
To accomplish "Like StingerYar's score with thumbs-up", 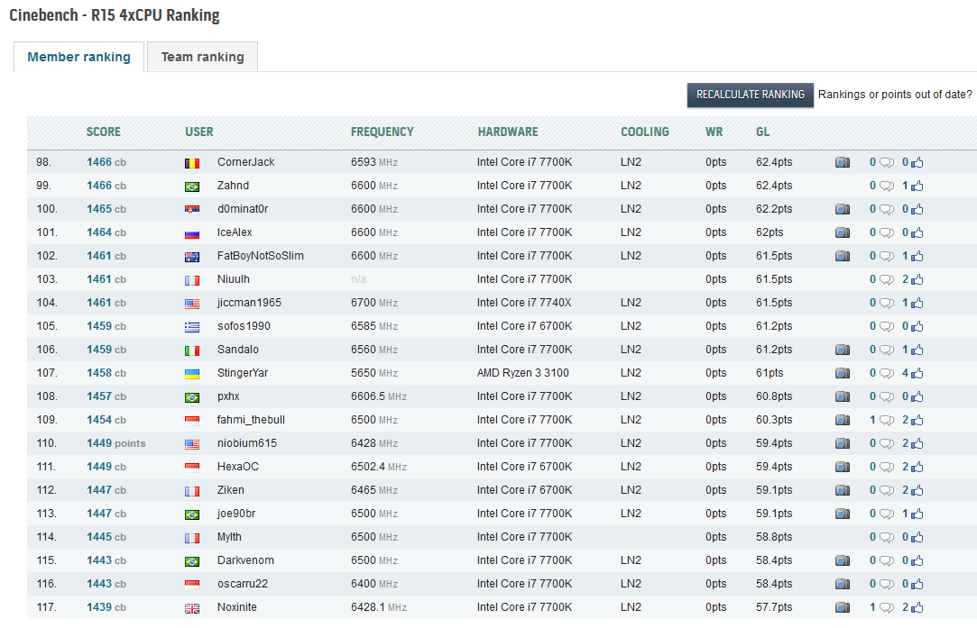I will [x=917, y=374].
